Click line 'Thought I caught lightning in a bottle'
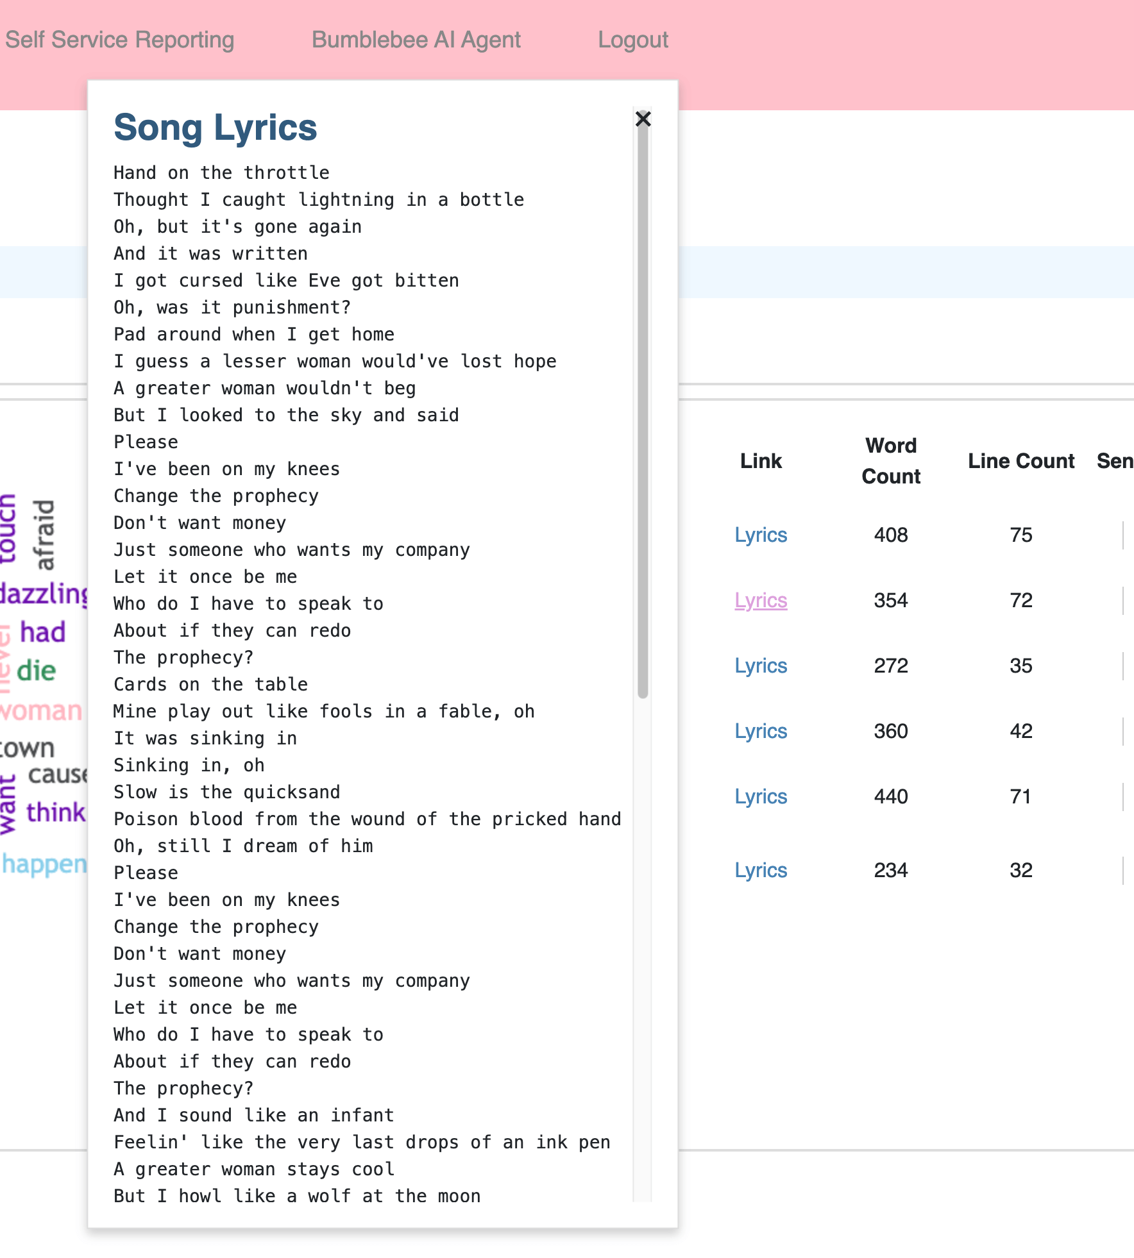The height and width of the screenshot is (1258, 1134). 319,199
